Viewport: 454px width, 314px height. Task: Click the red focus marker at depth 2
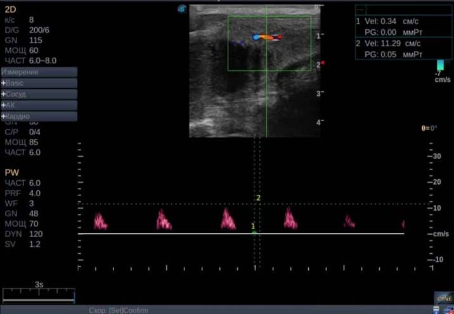322,63
